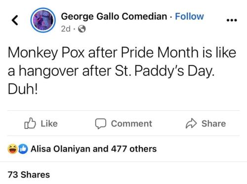View the 73 Shares list
This screenshot has height=184, width=247.
point(29,175)
